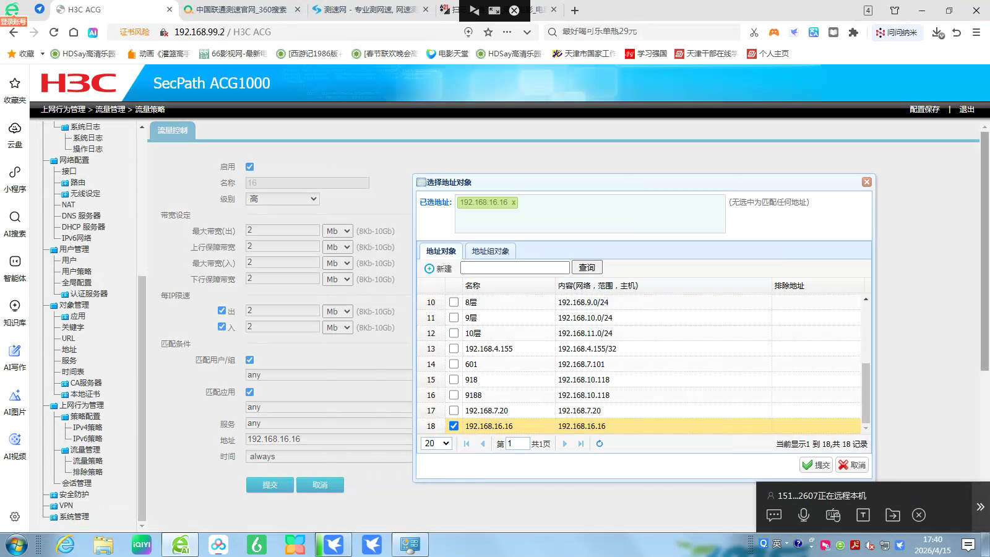Open the 最大带宽(出) Mb unit dropdown
Viewport: 990px width, 557px height.
coord(338,231)
